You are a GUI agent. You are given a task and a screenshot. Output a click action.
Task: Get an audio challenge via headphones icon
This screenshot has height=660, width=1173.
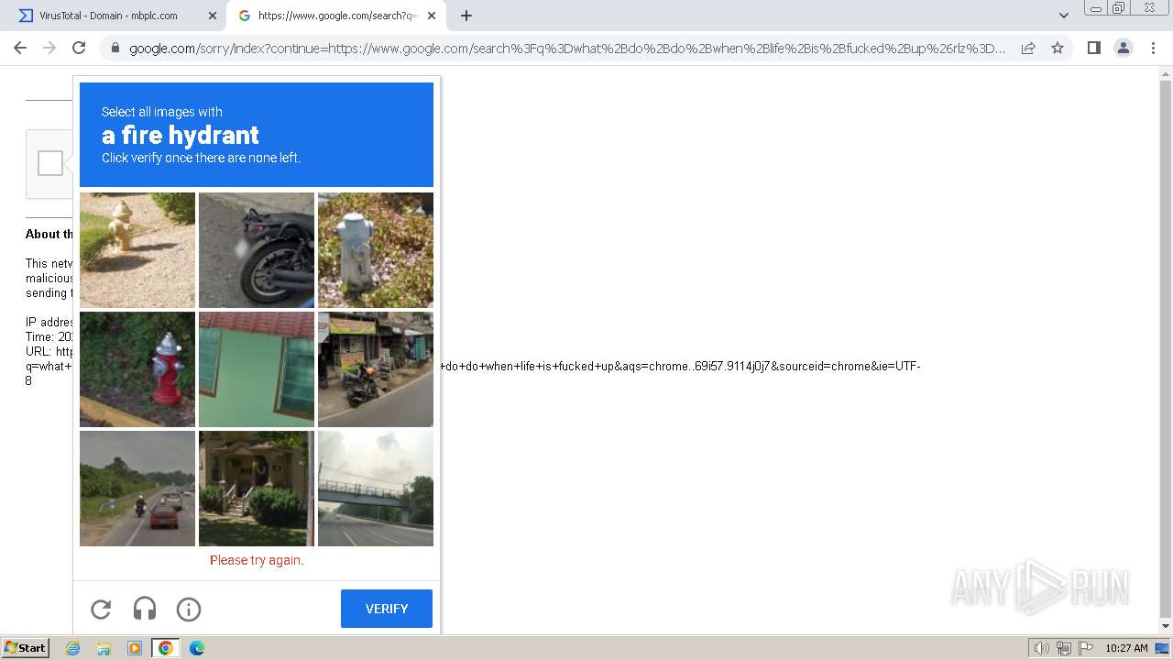[145, 609]
